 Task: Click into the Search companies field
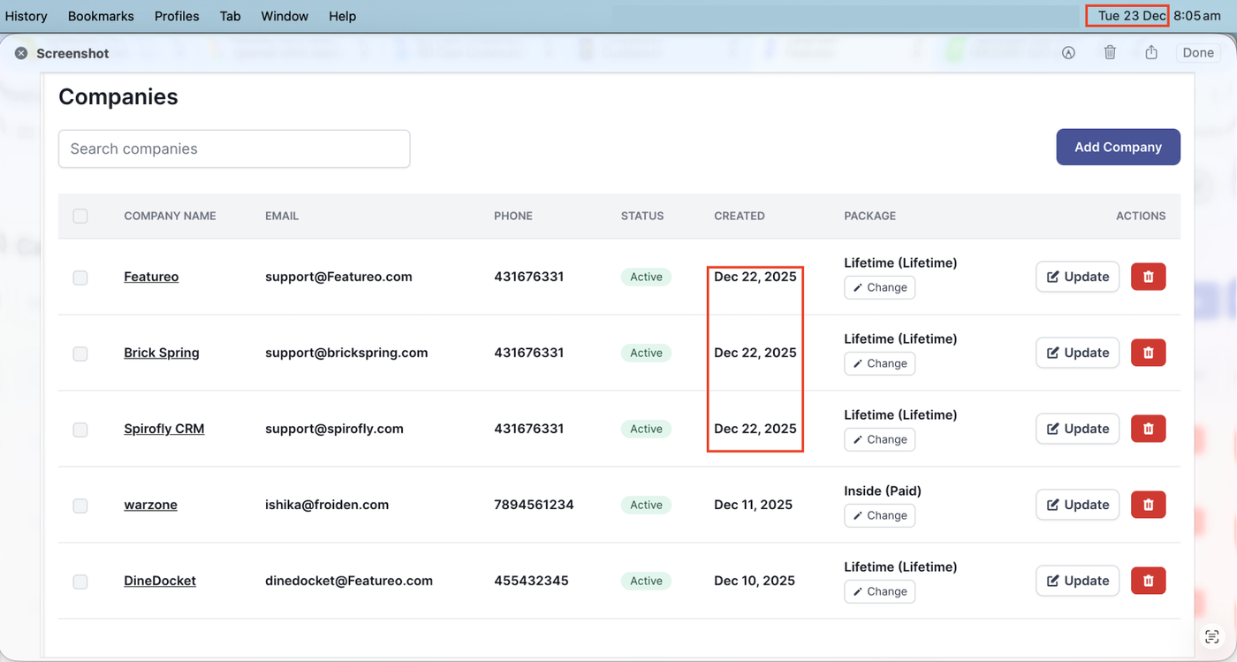[x=234, y=148]
